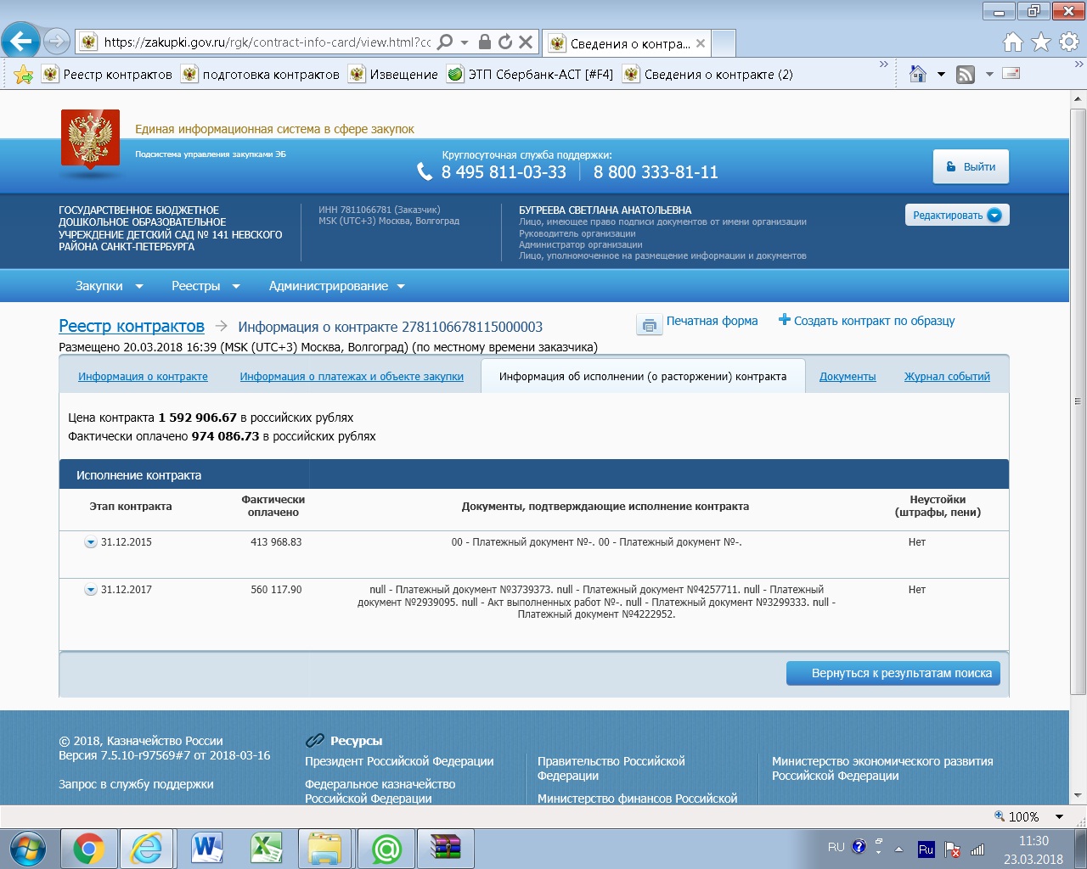
Task: Open Реестр контрактов favorites bar bookmark
Action: [x=107, y=75]
